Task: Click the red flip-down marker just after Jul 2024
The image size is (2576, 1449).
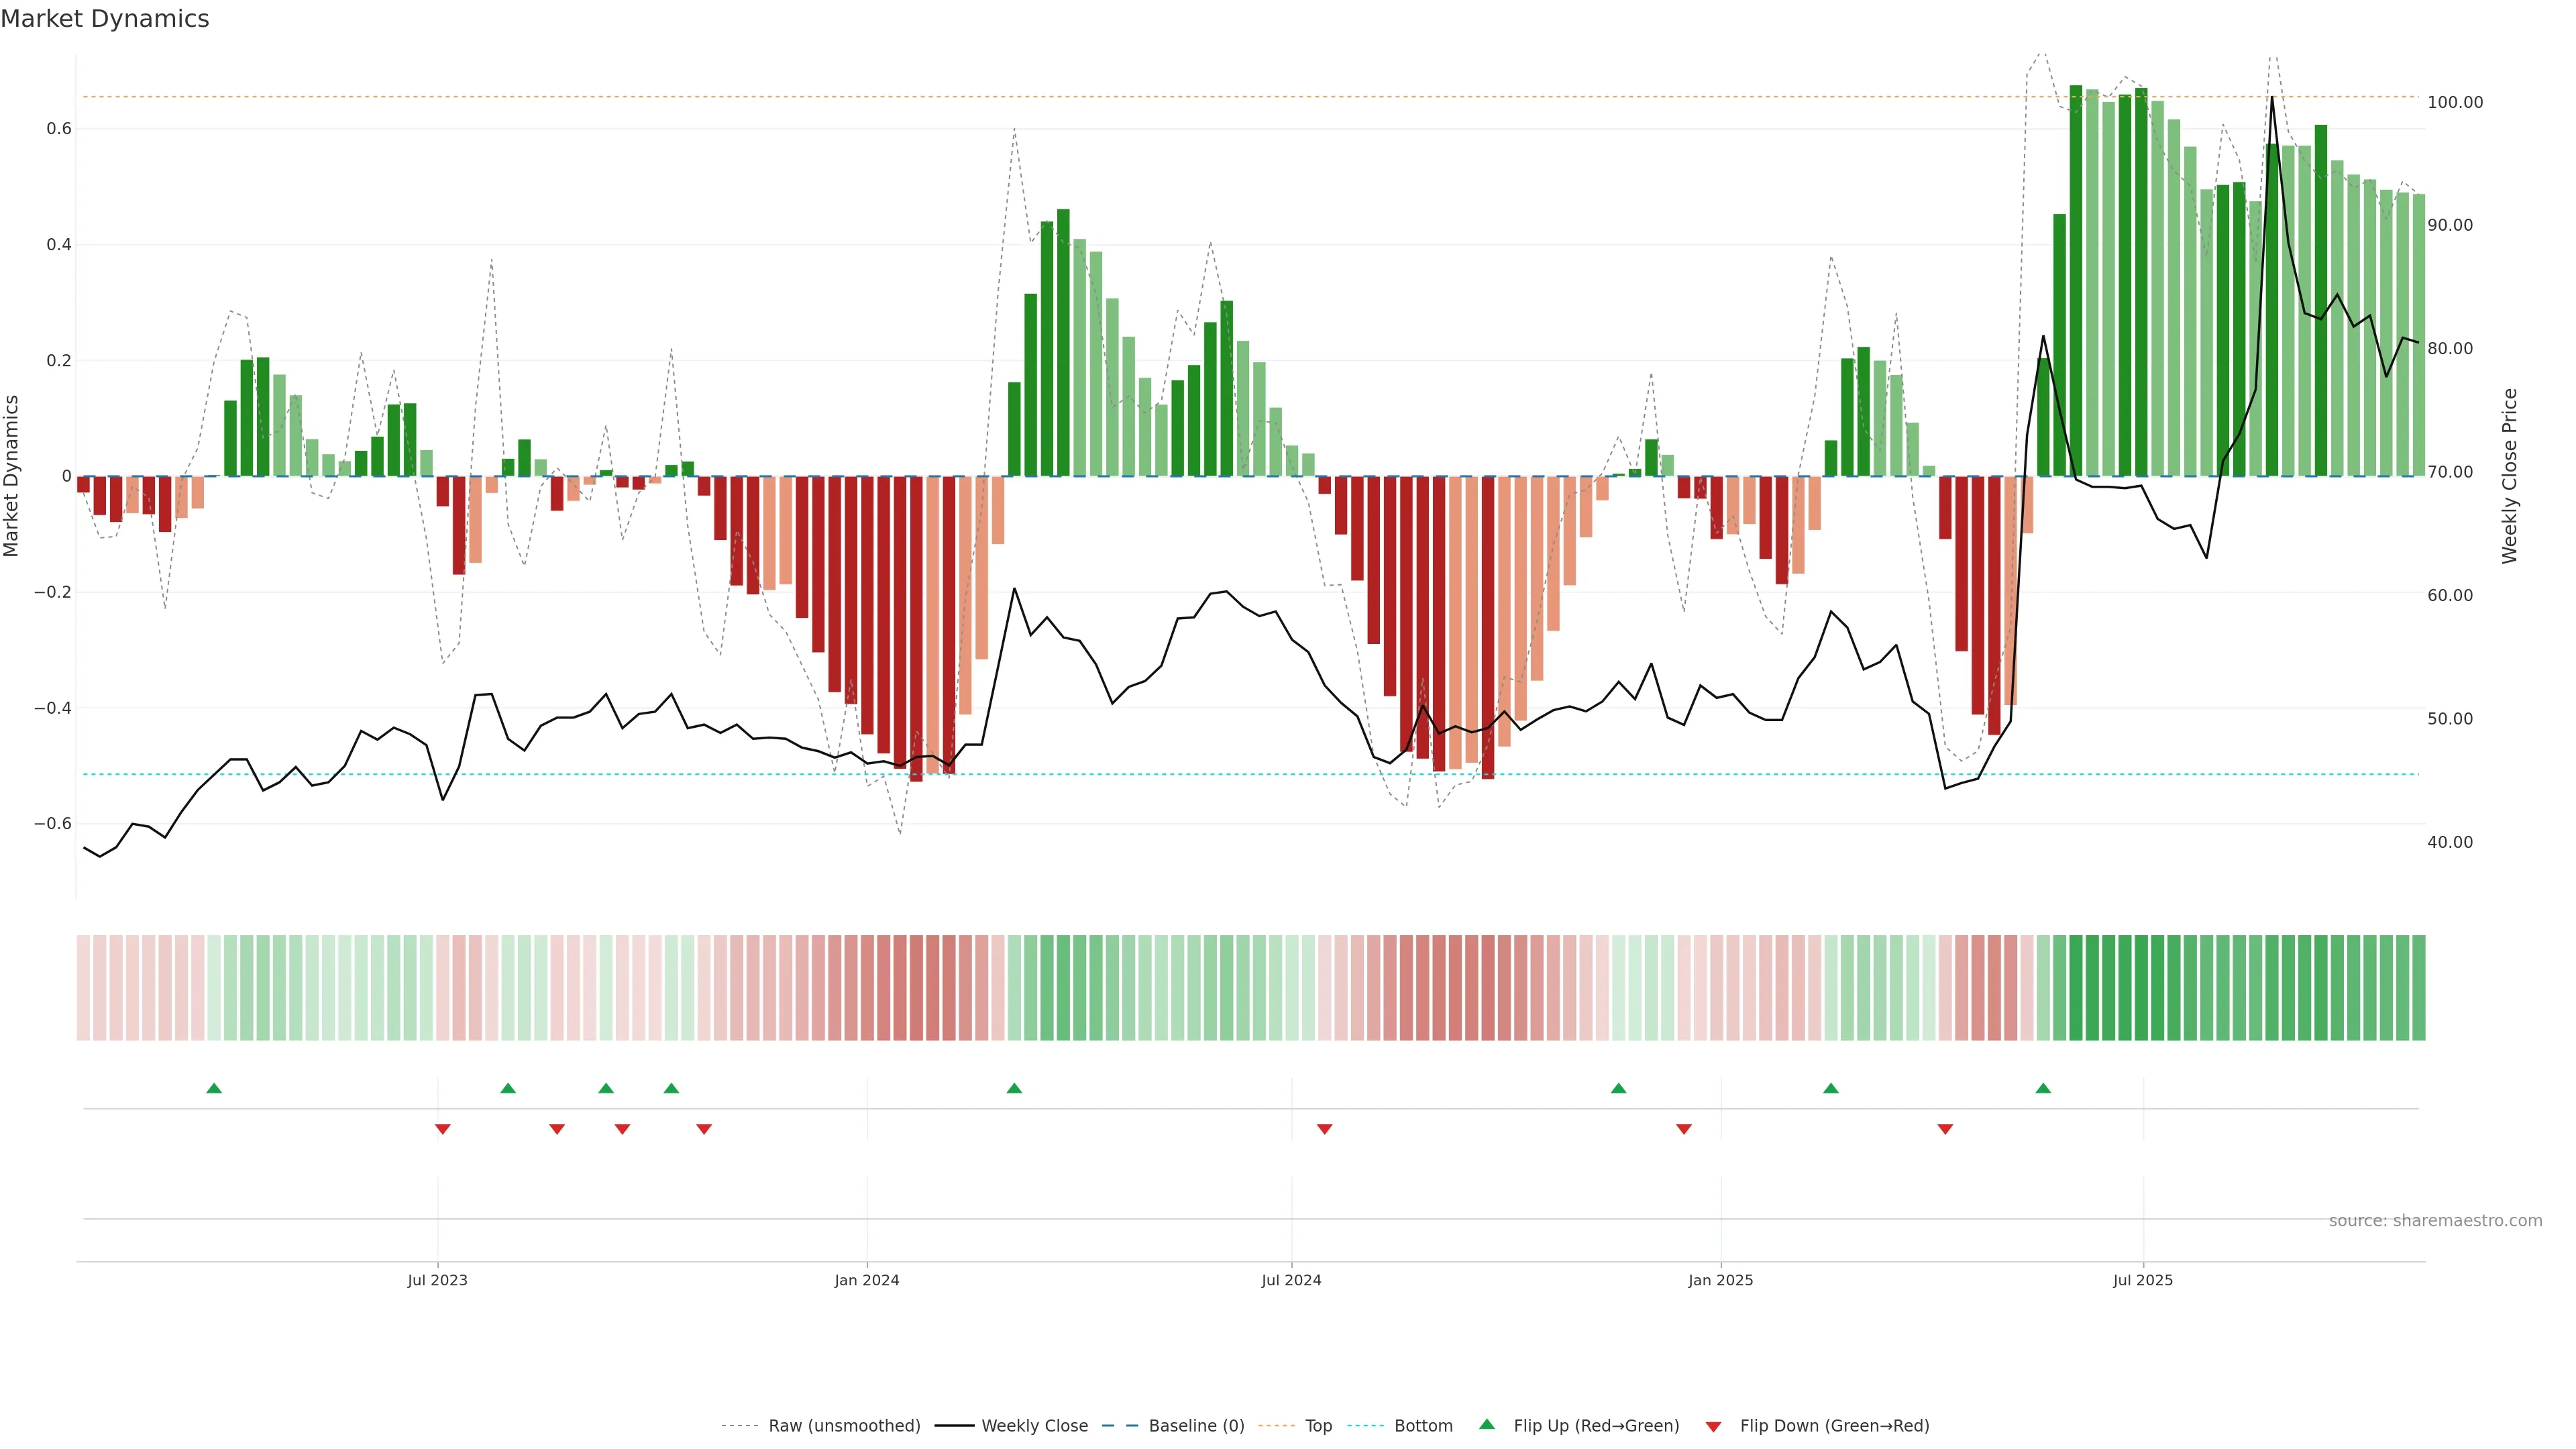Action: tap(1325, 1129)
